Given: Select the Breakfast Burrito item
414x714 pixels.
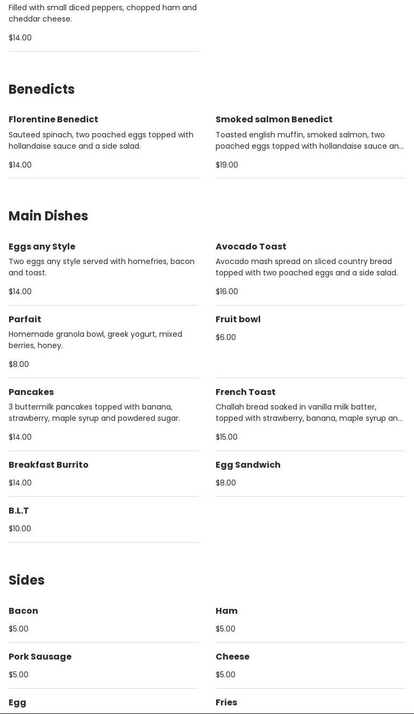Looking at the screenshot, I should click(48, 465).
